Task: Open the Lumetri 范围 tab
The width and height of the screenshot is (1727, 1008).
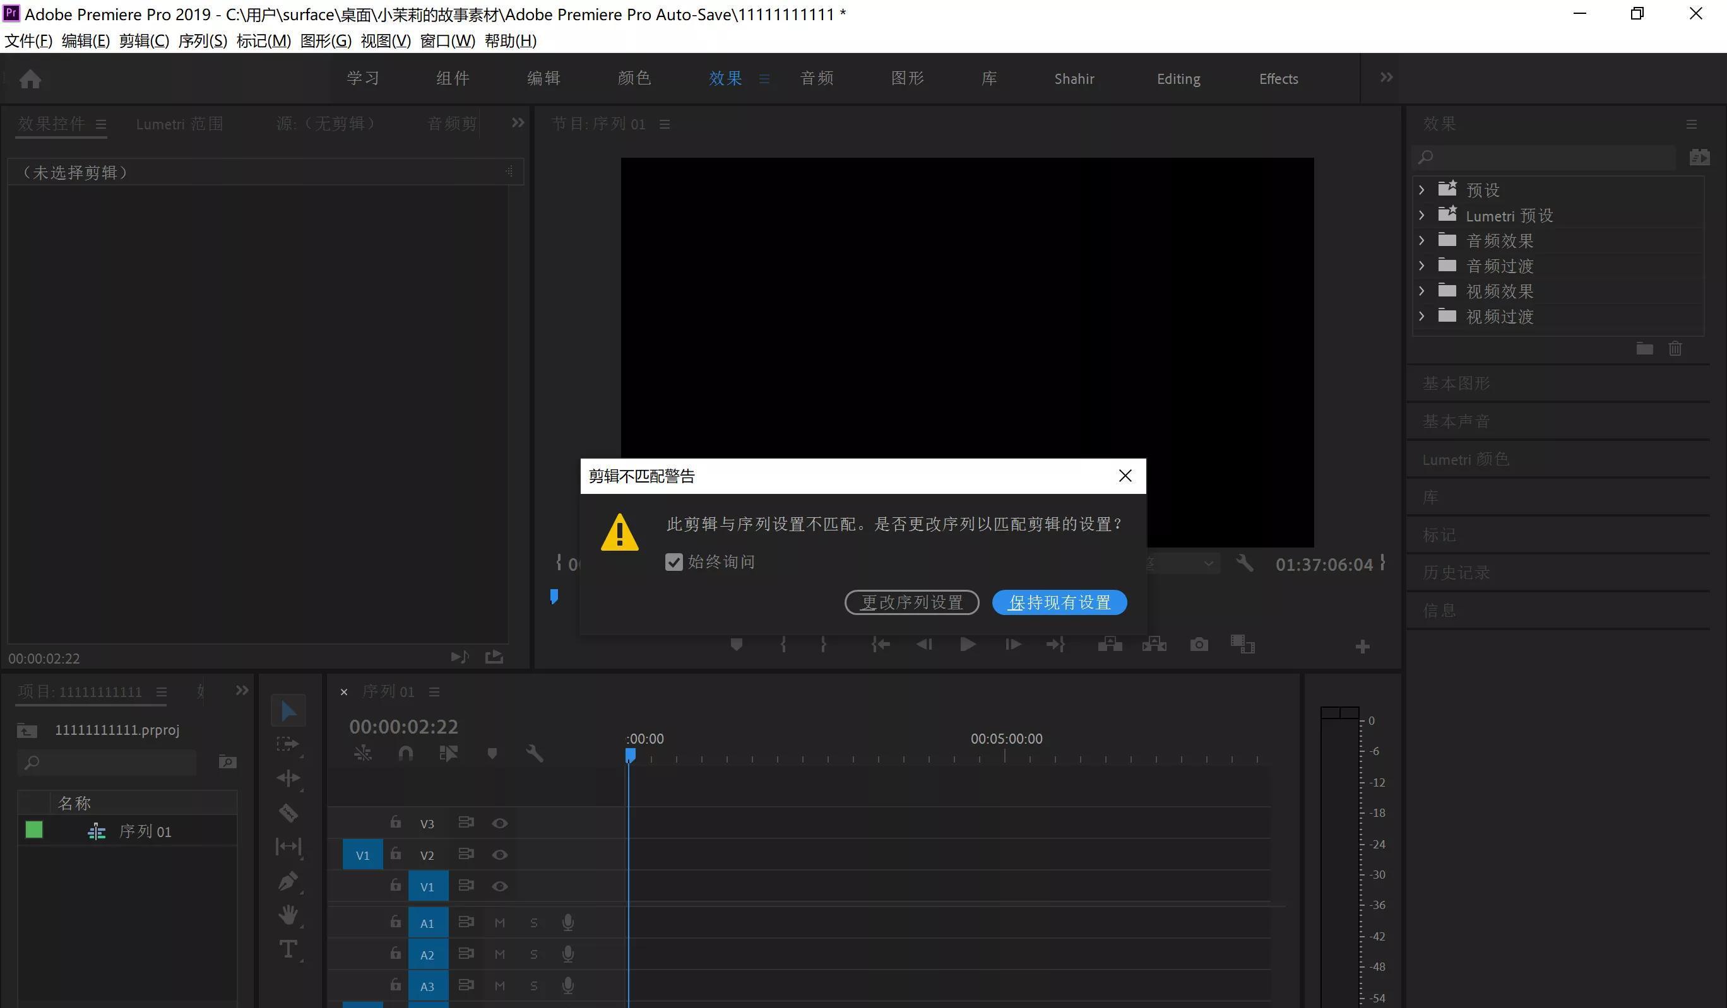Action: [x=179, y=124]
